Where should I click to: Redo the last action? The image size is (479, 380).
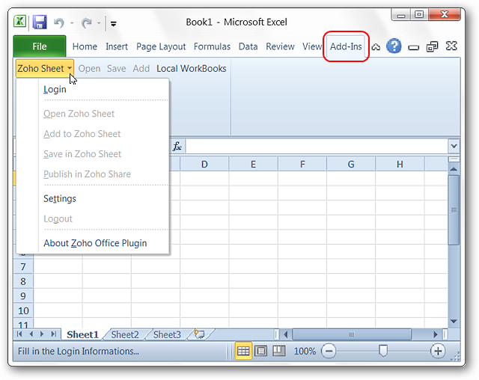[x=87, y=23]
